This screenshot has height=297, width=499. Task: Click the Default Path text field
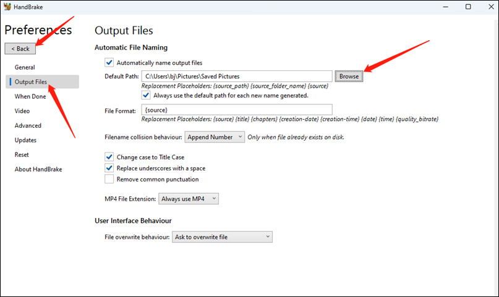point(237,76)
